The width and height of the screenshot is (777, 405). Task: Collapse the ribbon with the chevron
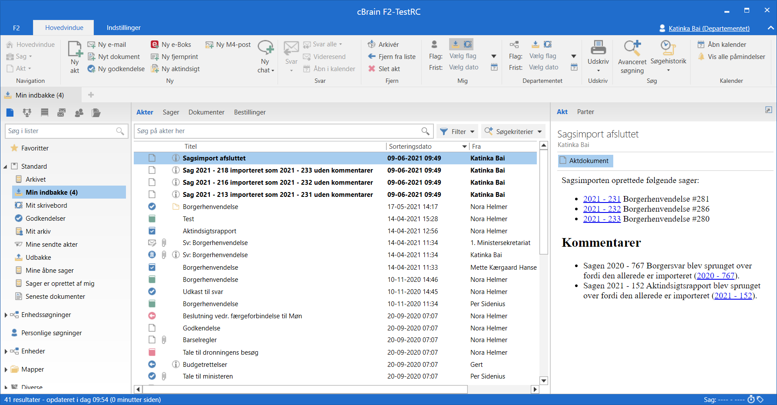click(x=770, y=28)
